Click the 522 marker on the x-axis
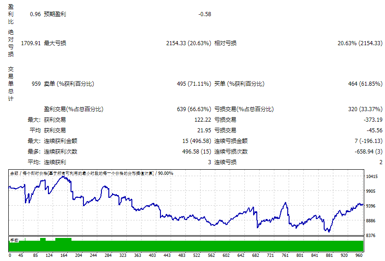385x261 pixels. click(x=196, y=255)
